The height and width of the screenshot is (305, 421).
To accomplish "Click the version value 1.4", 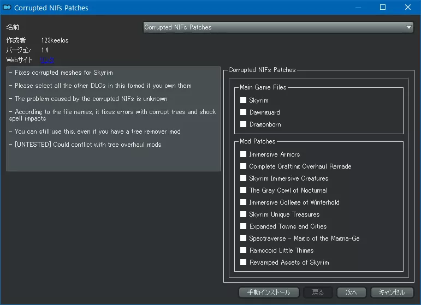I will 45,50.
